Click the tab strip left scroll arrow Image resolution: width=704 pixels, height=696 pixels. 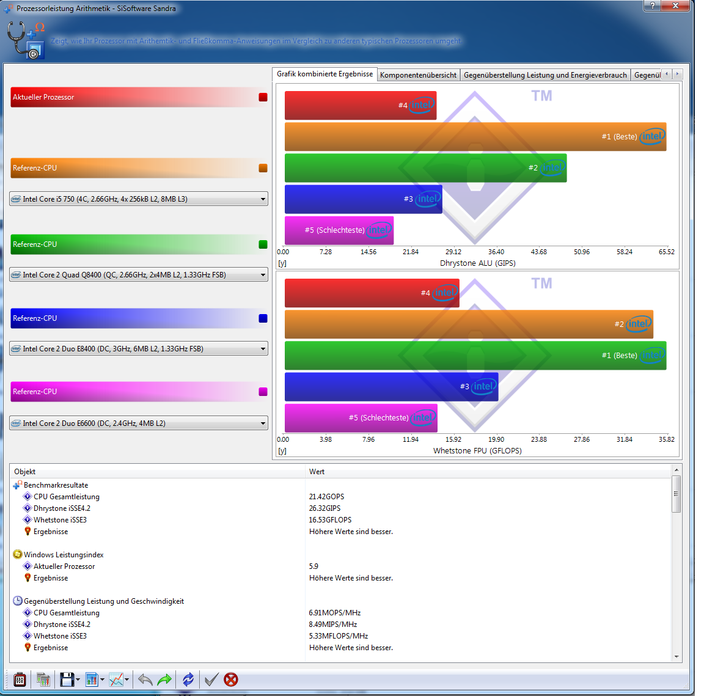(667, 74)
